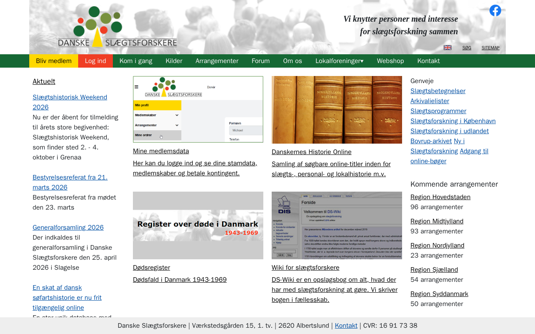Open the Om os menu item

(293, 61)
